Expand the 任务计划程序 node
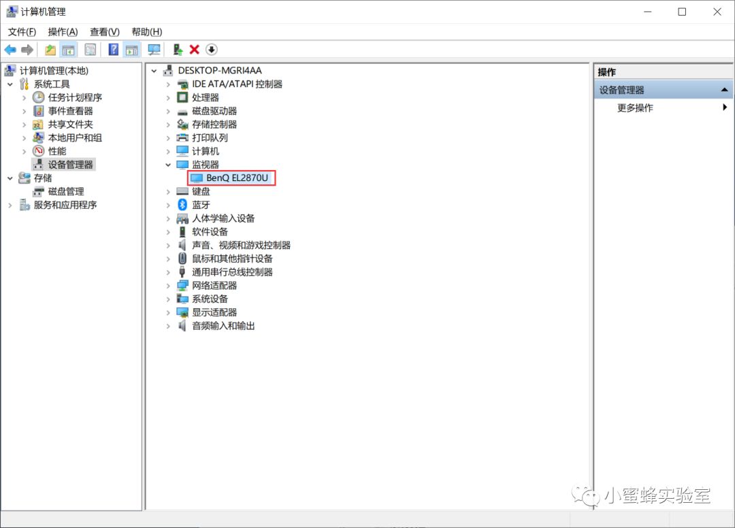The height and width of the screenshot is (528, 735). tap(24, 98)
